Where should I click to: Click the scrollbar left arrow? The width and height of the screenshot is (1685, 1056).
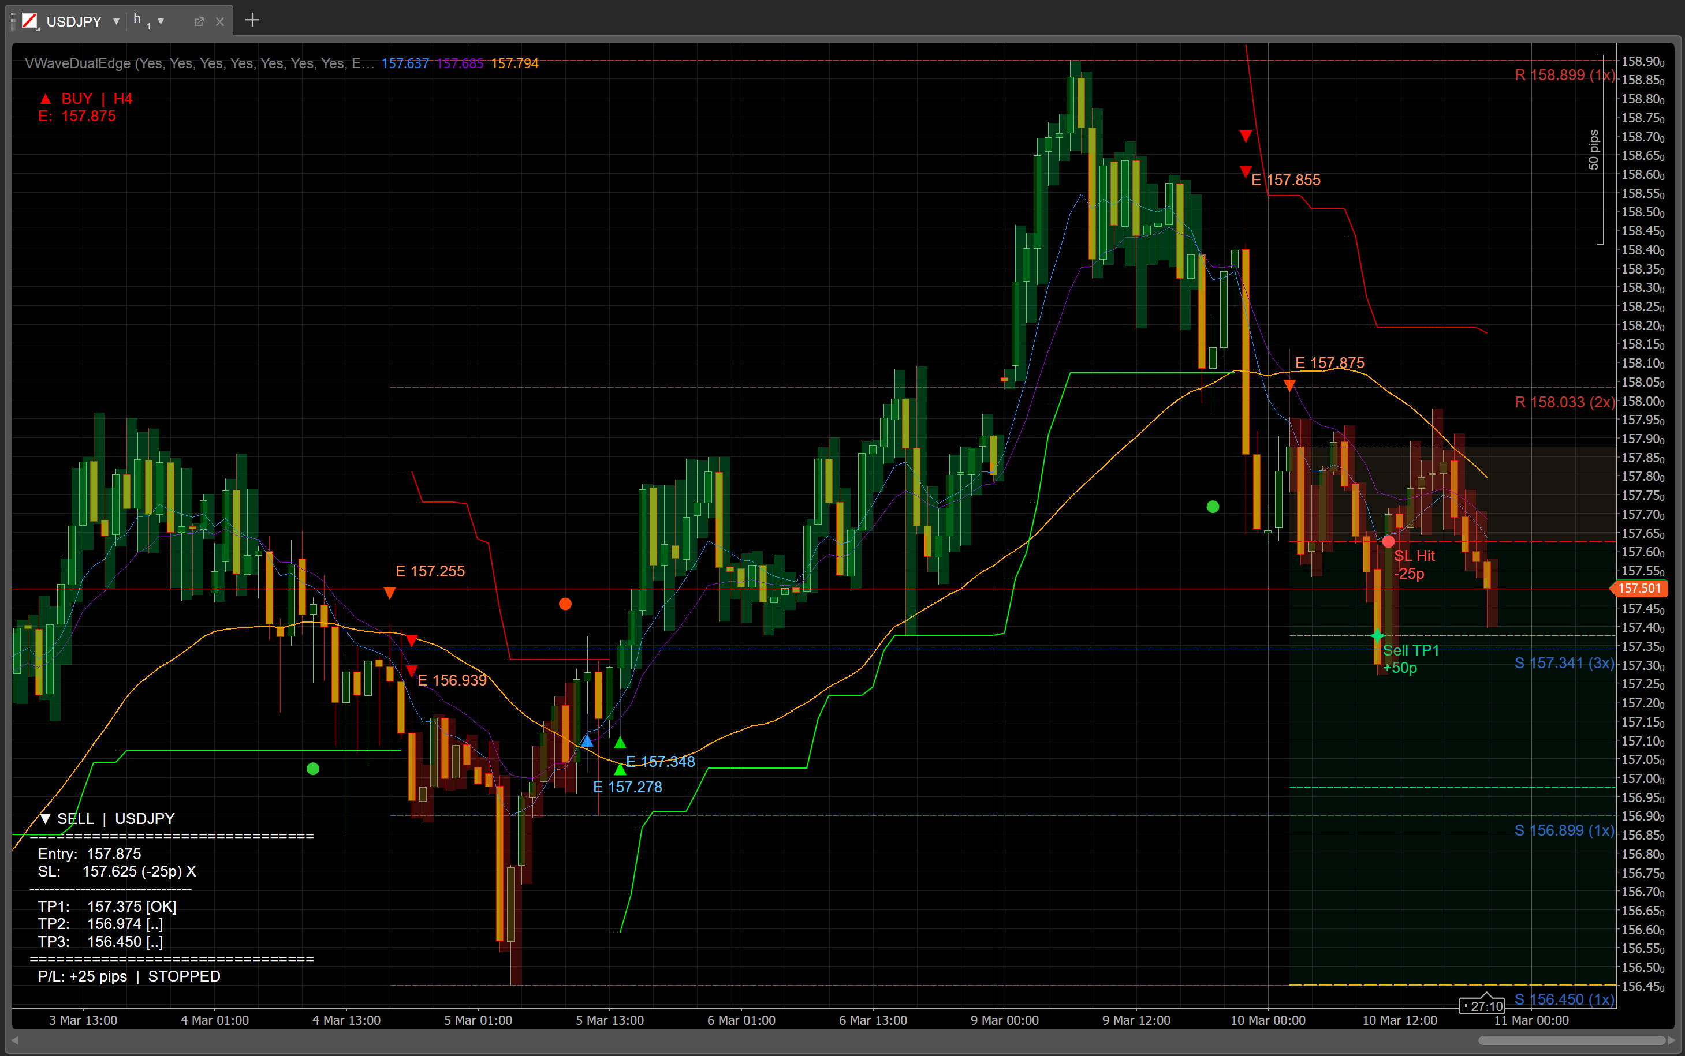16,1040
